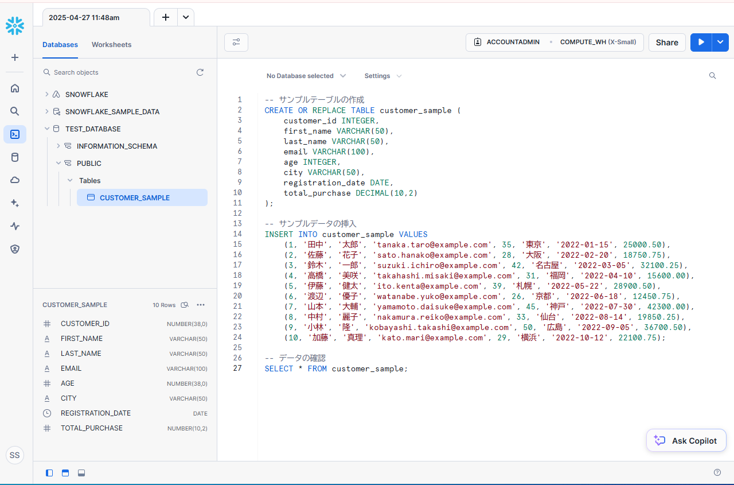Expand the INFORMATION_SCHEMA schema

coord(58,146)
